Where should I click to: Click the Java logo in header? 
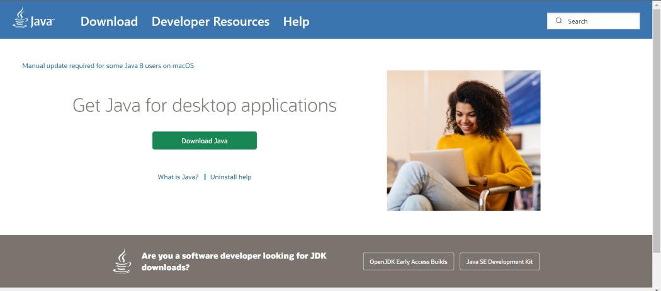click(34, 19)
